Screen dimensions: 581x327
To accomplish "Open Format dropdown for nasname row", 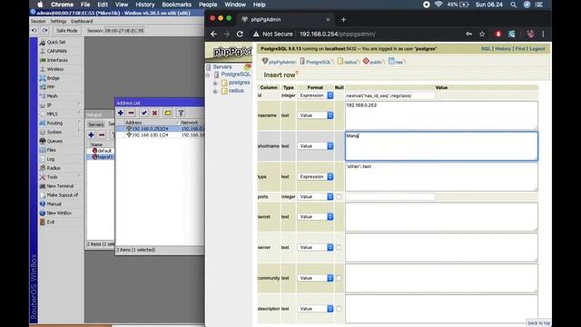I will tap(315, 115).
